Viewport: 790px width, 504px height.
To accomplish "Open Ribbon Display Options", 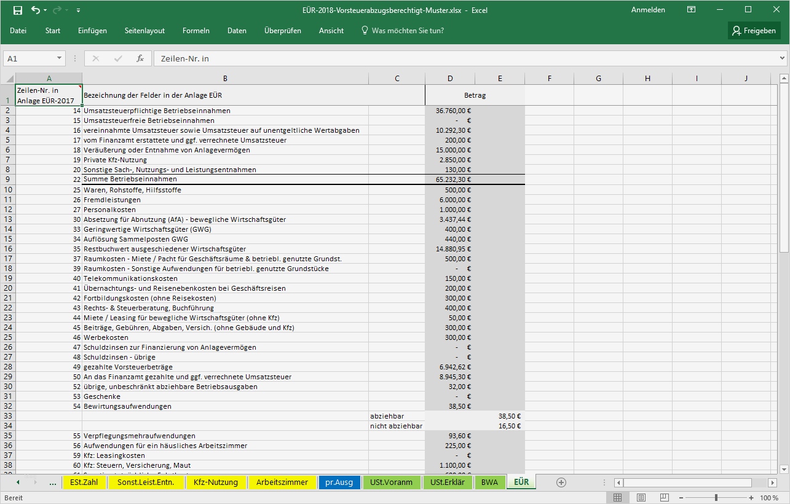I will [691, 10].
